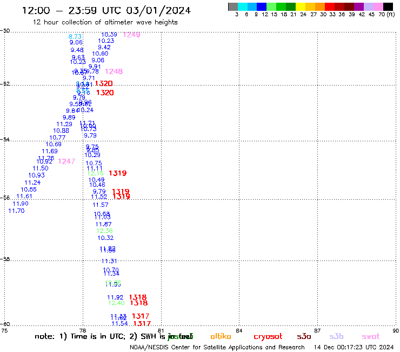Screen dimensions: 400x352
Task: Click the gray swatch in the color scale
Action: click(x=233, y=6)
